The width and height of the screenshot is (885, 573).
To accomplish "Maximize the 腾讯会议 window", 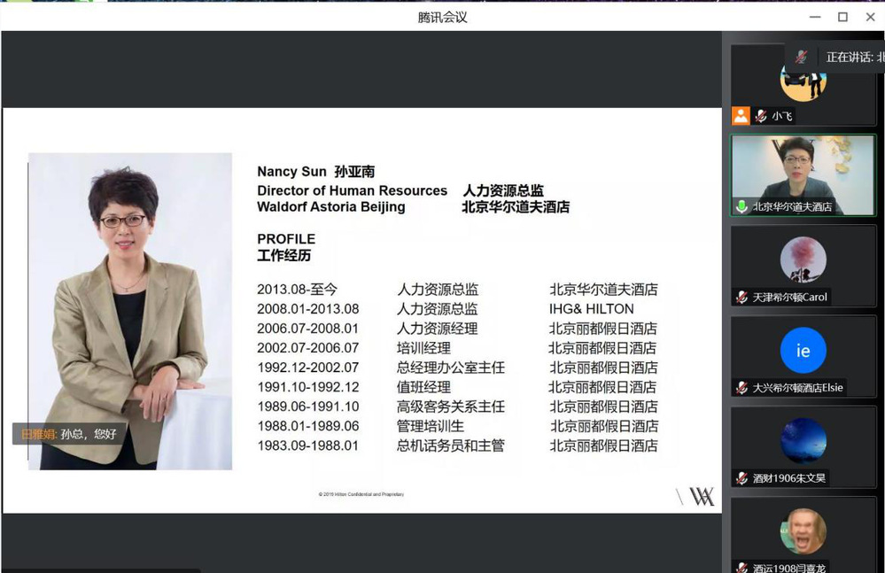I will (x=842, y=17).
